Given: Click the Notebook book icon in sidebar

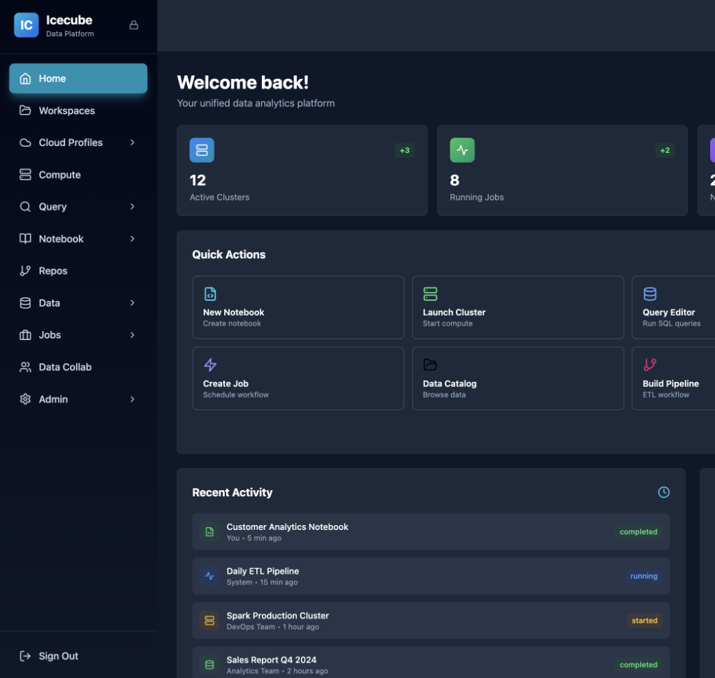Looking at the screenshot, I should [x=24, y=239].
